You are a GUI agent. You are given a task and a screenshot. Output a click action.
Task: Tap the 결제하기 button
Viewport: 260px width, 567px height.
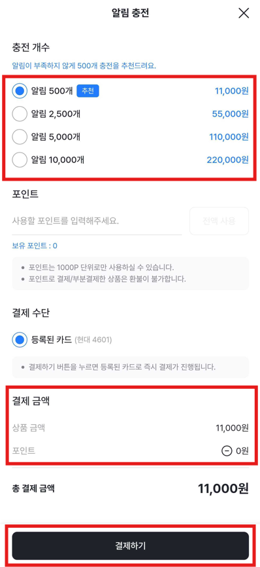(131, 545)
